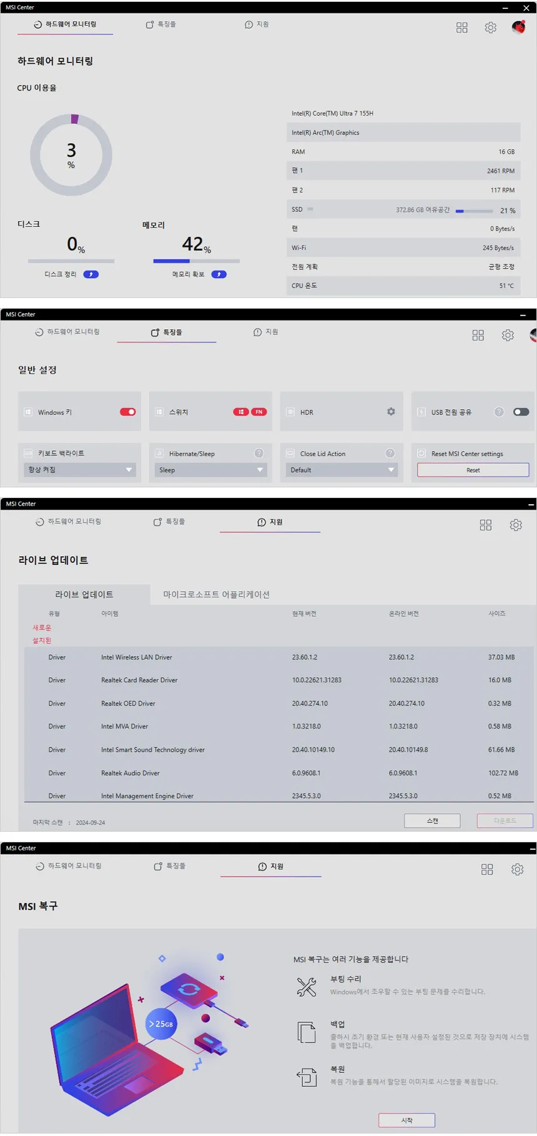
Task: Toggle the 스위치 Win/FN key swap
Action: tap(250, 412)
